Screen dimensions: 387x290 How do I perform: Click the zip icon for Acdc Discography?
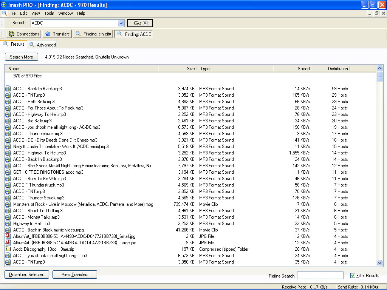click(8, 249)
